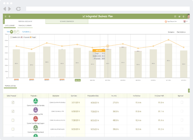Viewport: 193px width, 140px height.
Task: Click the browser forward arrow
Action: point(10,9)
